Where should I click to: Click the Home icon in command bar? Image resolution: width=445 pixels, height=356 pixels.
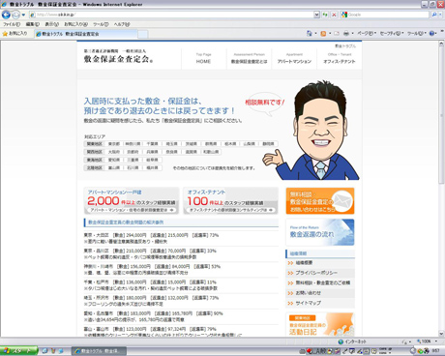pyautogui.click(x=310, y=33)
